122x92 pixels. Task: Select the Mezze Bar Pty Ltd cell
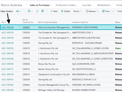47,64
